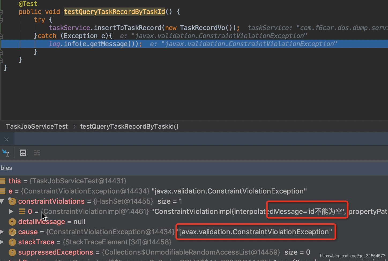The image size is (388, 261).
Task: Click the 'try' keyword in editor
Action: coord(39,20)
